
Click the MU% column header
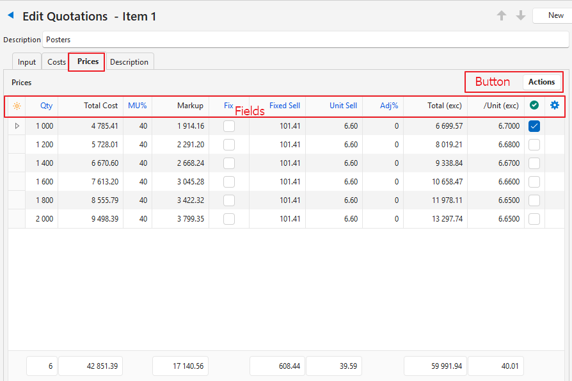pos(137,106)
